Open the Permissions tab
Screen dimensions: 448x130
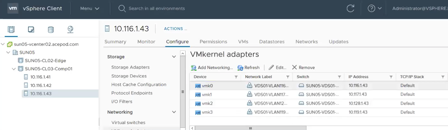pyautogui.click(x=213, y=42)
